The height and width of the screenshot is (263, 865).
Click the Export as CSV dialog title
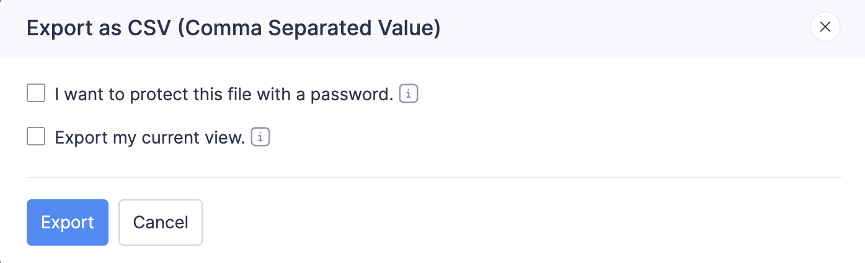[233, 28]
